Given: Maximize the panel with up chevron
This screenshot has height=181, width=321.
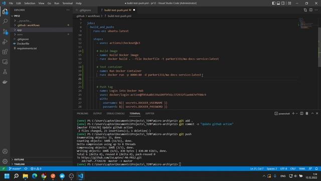Looking at the screenshot, I should [312, 114].
